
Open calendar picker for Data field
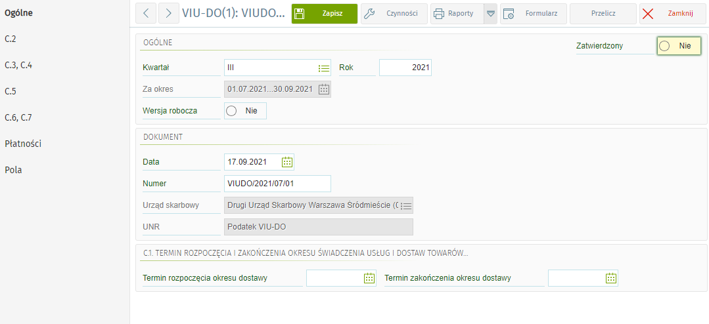point(287,162)
